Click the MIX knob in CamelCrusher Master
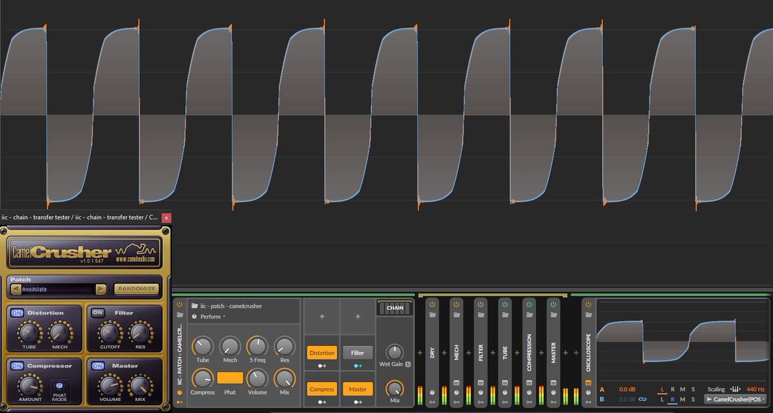This screenshot has height=413, width=773. 140,385
